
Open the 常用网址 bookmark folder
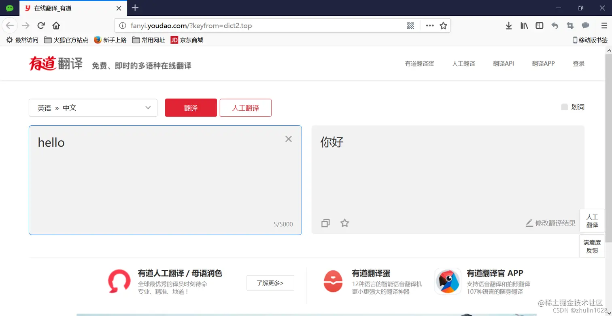[x=149, y=40]
